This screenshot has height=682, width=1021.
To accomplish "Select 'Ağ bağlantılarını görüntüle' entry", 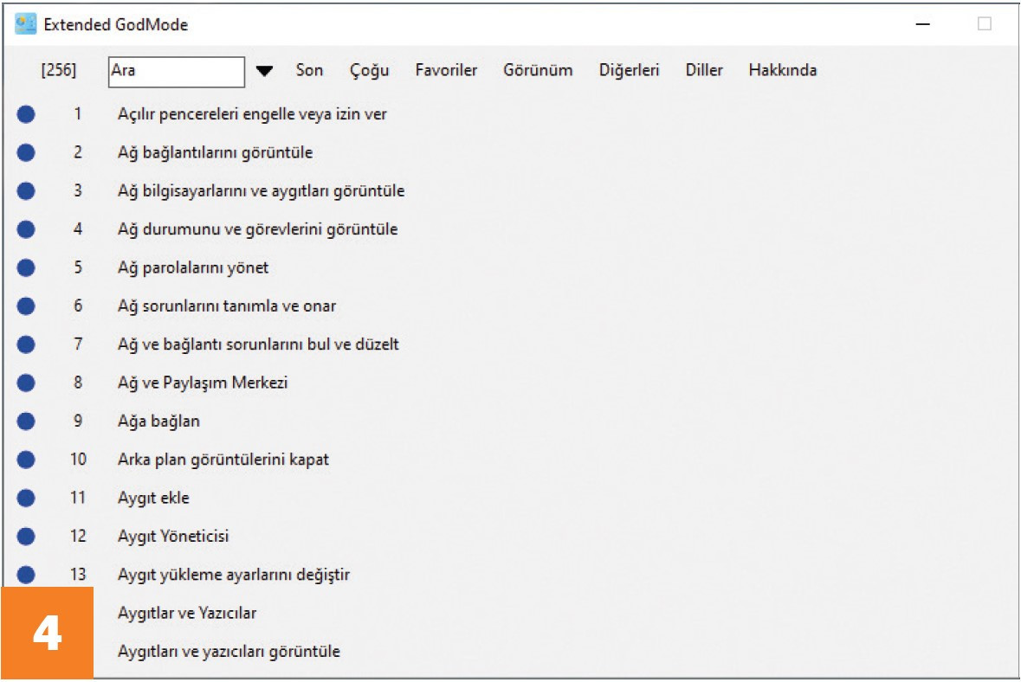I will coord(215,153).
